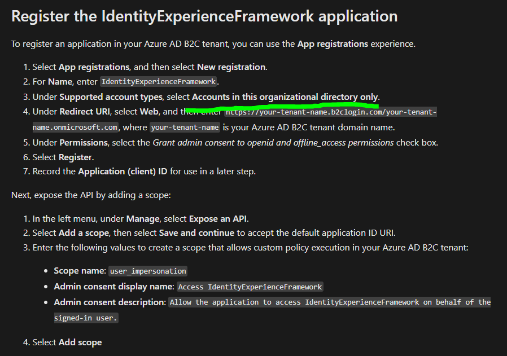Click the bold "Application (client) ID" text

point(123,172)
